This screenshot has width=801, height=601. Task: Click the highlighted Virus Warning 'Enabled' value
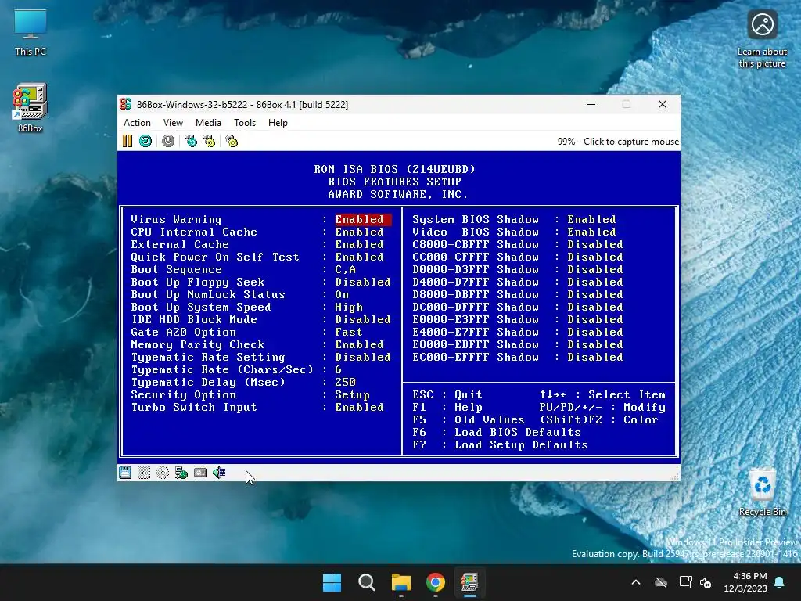coord(363,219)
